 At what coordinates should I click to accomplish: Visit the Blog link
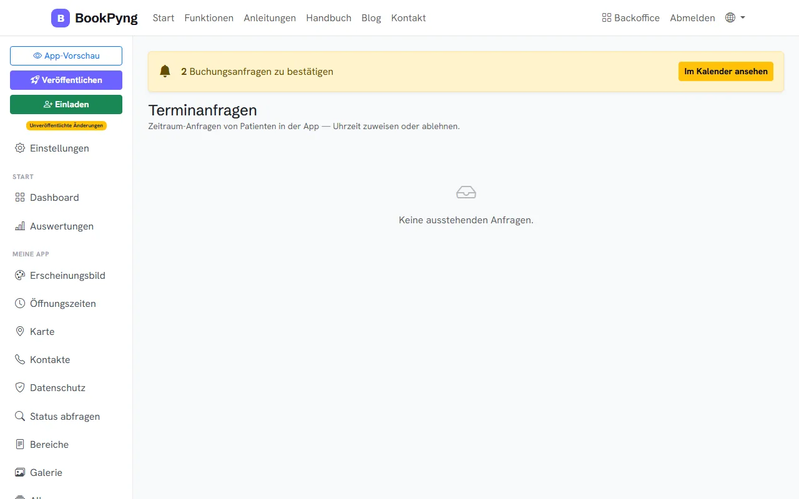click(371, 18)
